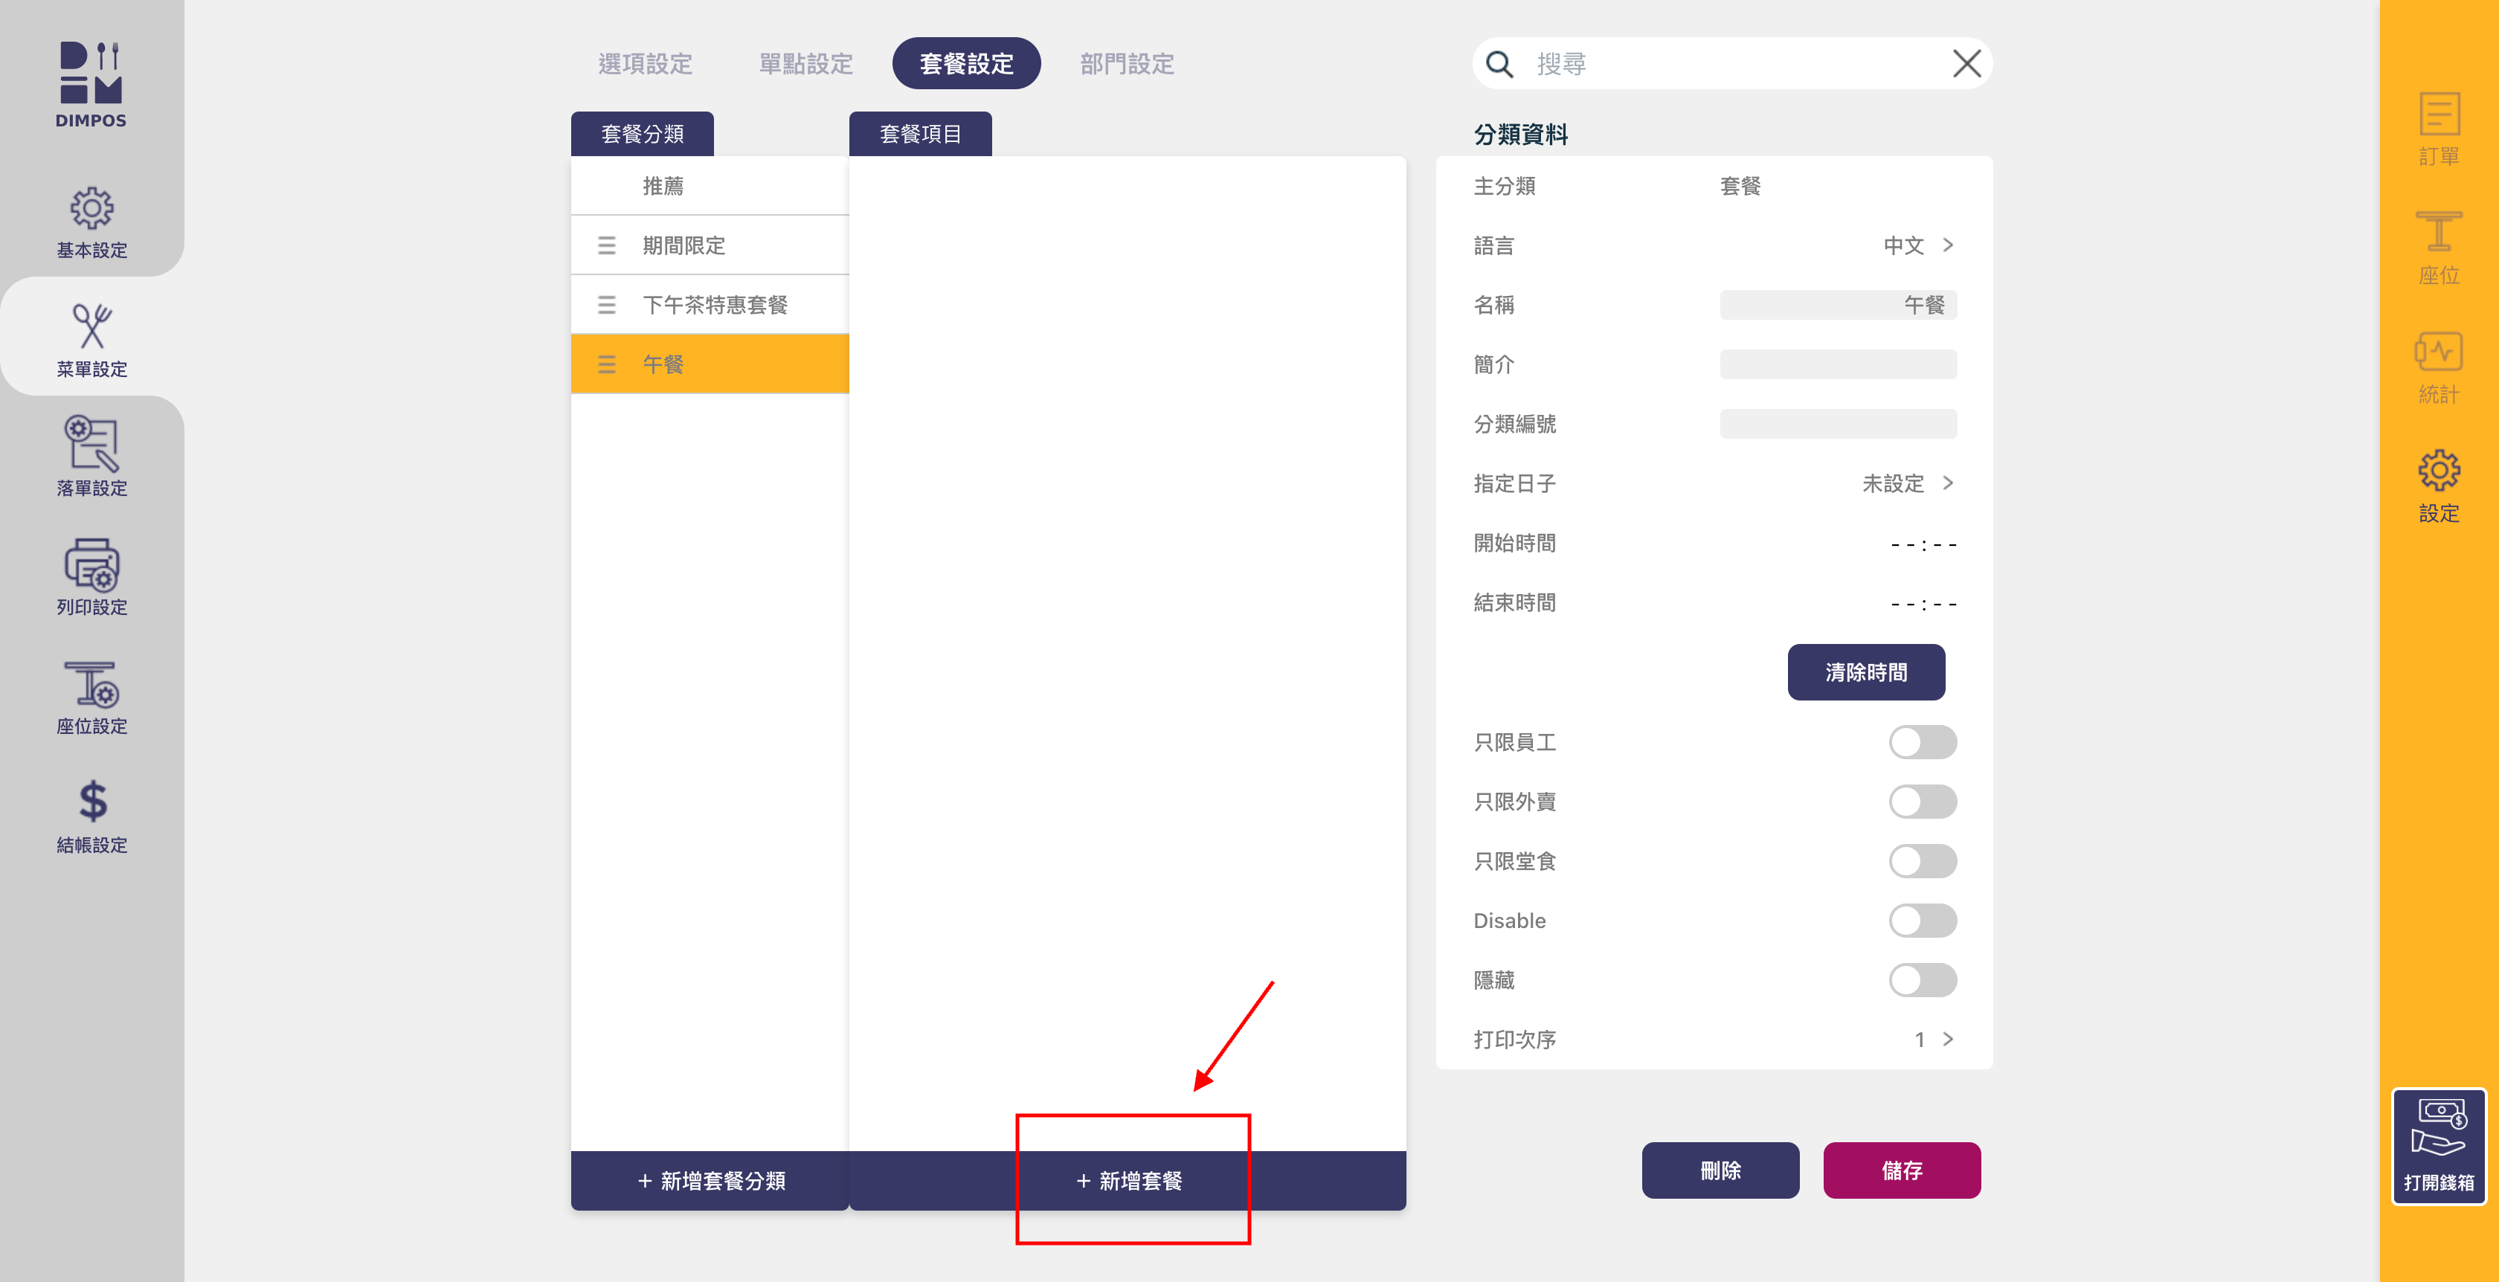Expand 指定日子 未設定 chevron
This screenshot has width=2499, height=1282.
(x=1948, y=483)
